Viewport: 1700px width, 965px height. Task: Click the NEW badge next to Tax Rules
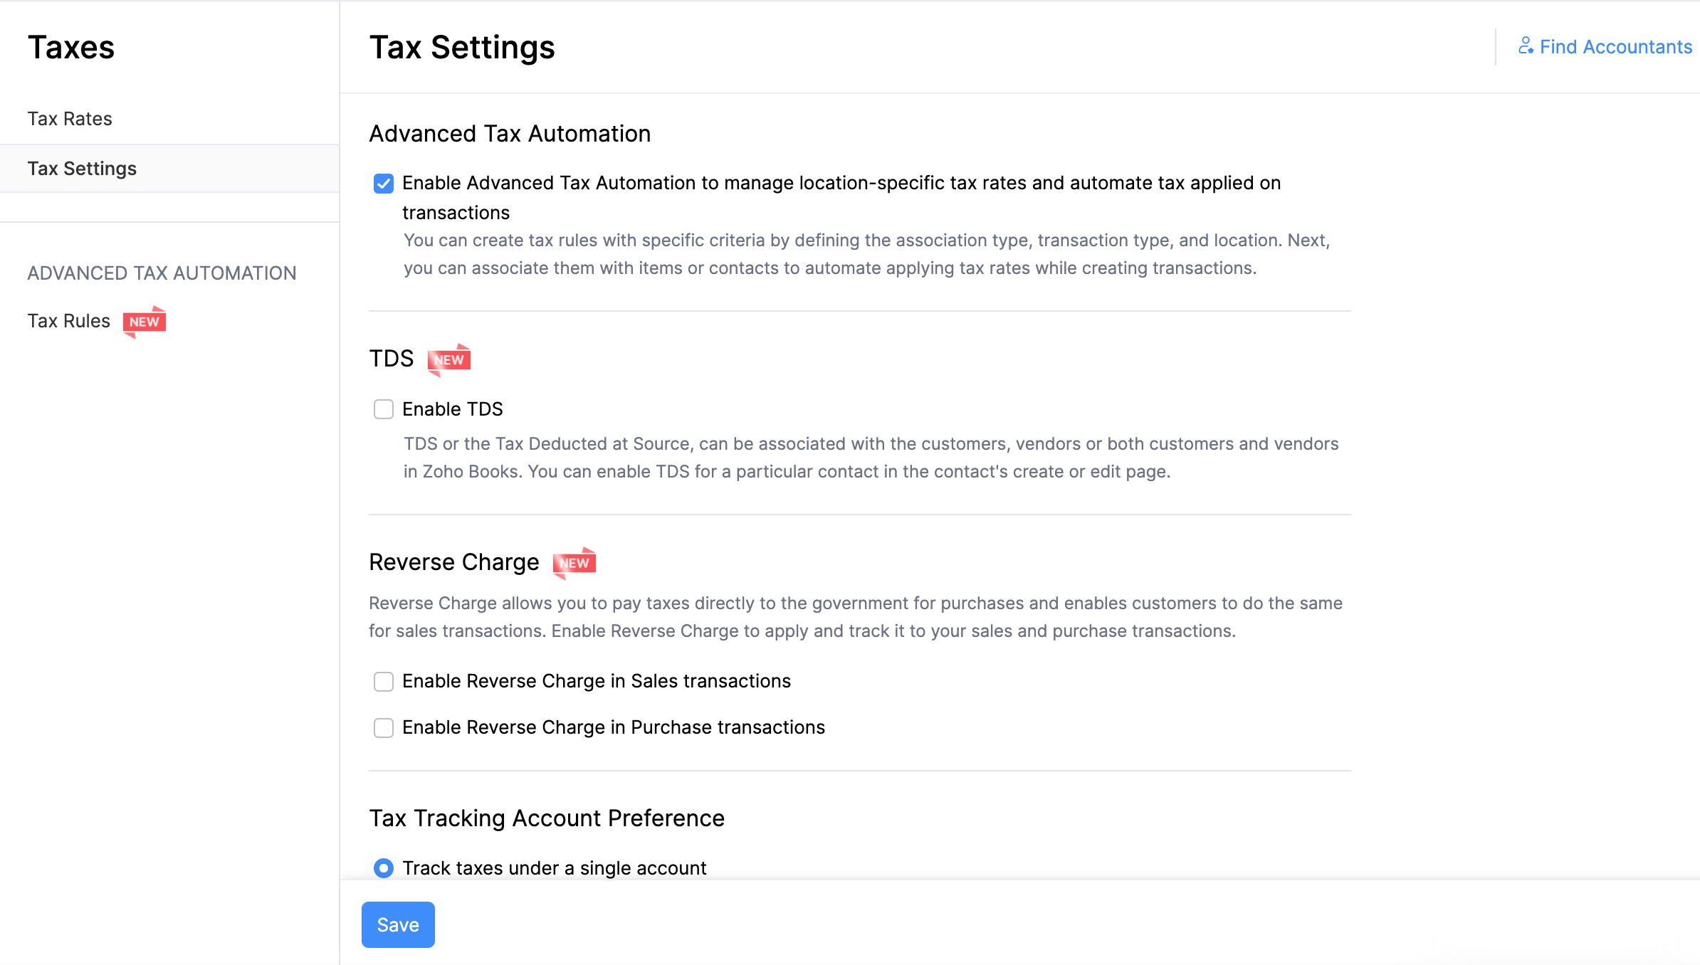pos(145,322)
